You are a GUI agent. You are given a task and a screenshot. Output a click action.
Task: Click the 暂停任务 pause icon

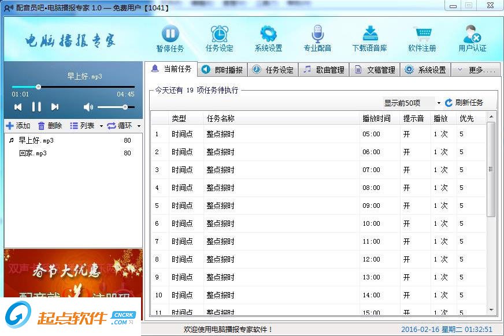point(170,33)
